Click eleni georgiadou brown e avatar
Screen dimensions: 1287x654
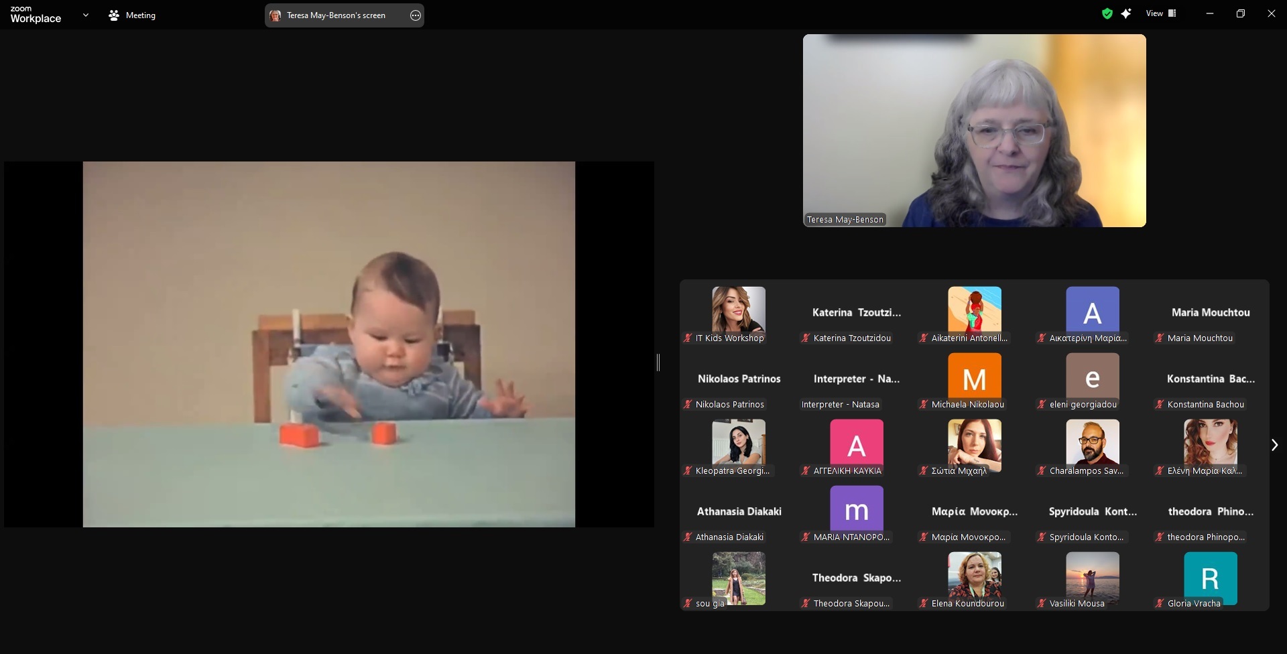tap(1093, 376)
